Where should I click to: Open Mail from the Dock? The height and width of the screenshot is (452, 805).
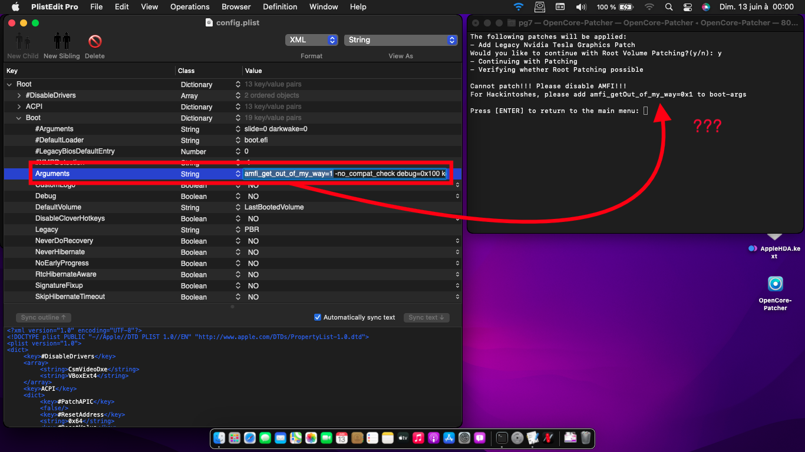coord(281,438)
